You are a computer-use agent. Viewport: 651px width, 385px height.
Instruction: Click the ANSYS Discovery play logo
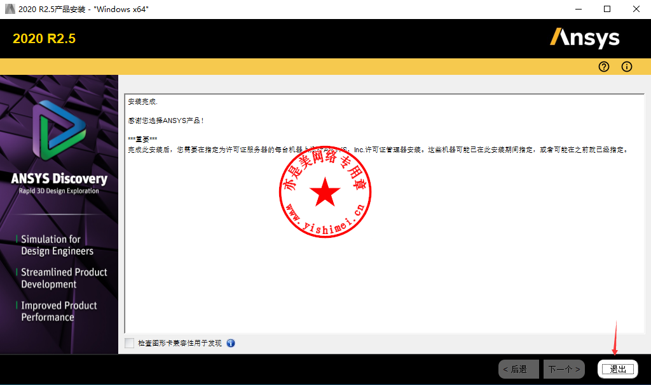pos(59,130)
